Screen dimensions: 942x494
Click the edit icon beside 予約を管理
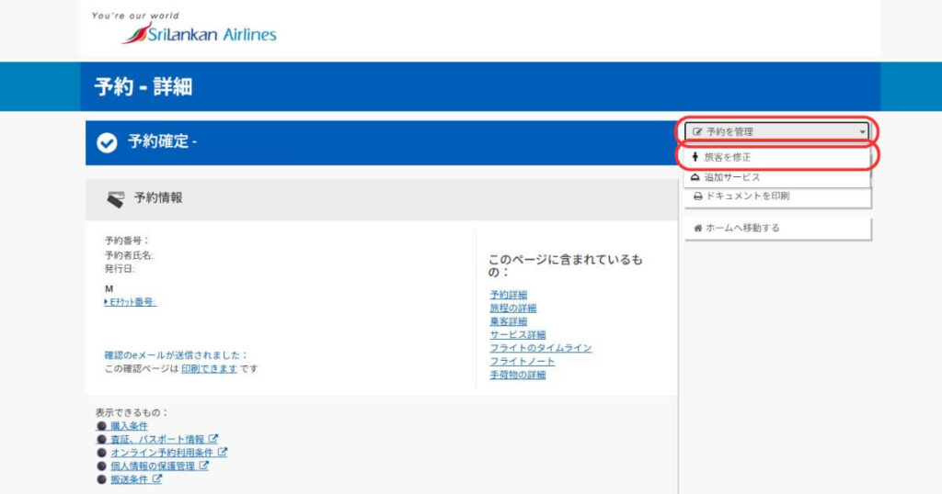pyautogui.click(x=697, y=132)
